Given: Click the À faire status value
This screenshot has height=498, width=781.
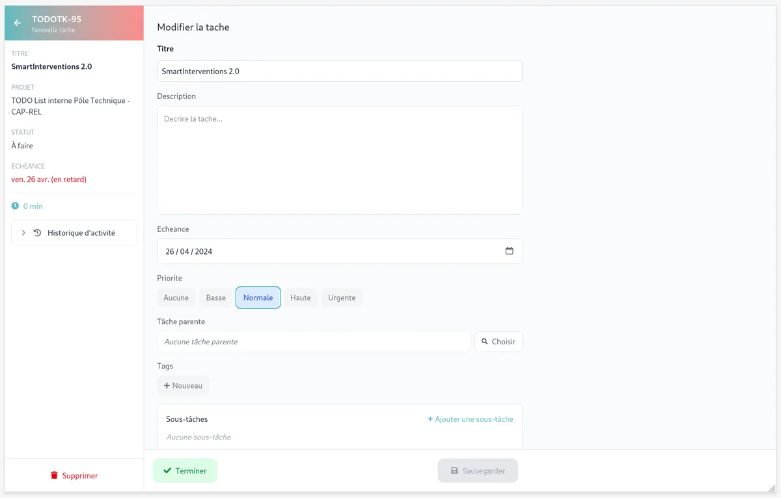Looking at the screenshot, I should tap(22, 146).
